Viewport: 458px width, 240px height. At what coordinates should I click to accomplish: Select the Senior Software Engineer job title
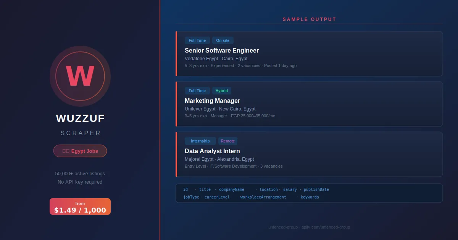[x=222, y=50]
